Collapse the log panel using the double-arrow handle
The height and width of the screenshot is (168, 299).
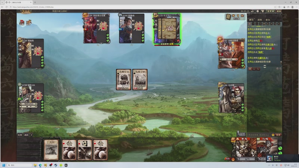click(265, 66)
